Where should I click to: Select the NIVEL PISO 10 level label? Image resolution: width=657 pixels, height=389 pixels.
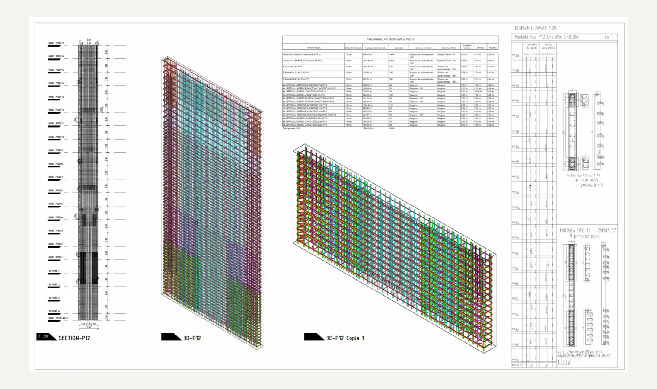click(x=56, y=137)
